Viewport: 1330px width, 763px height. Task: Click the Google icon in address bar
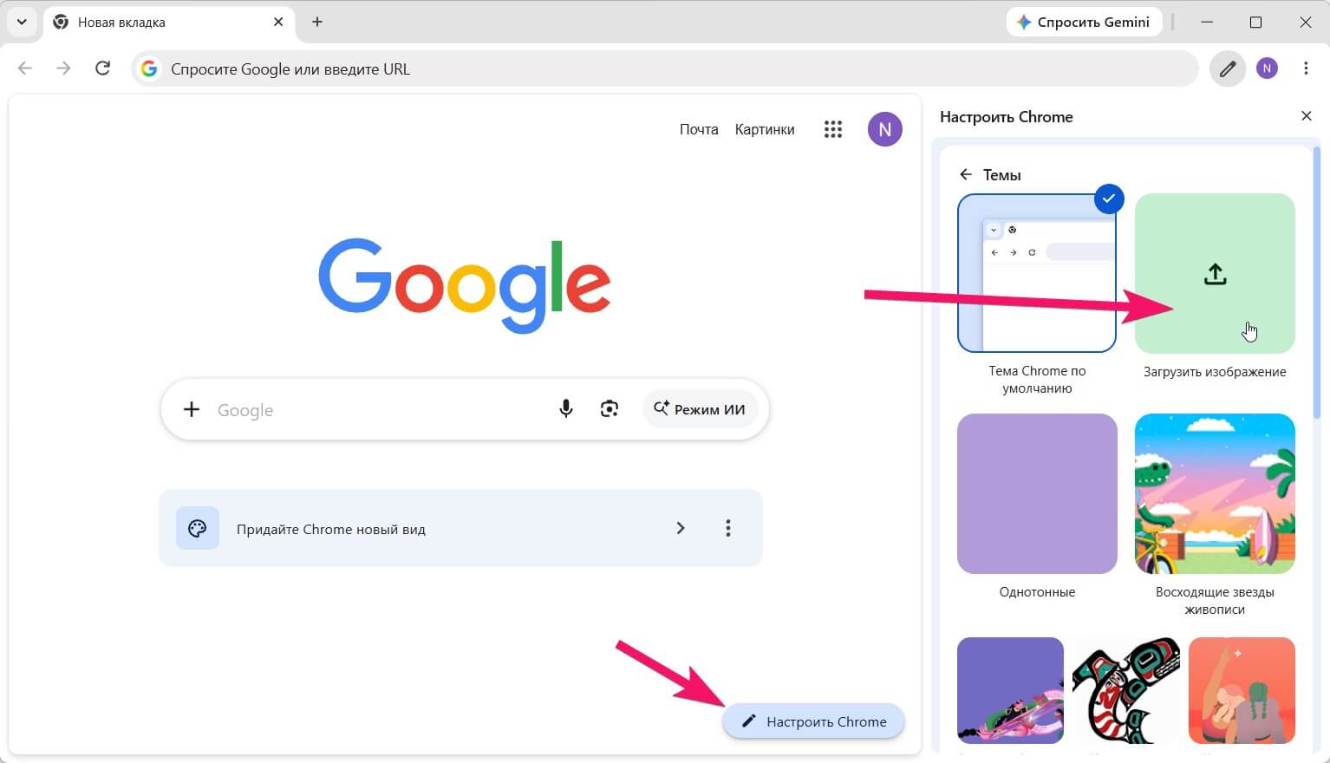[x=149, y=68]
